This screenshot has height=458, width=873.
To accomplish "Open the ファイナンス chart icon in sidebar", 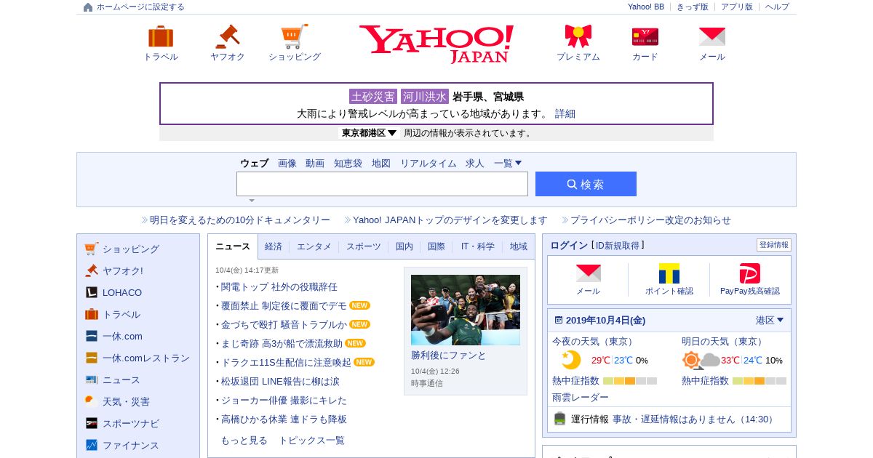I will (x=91, y=445).
